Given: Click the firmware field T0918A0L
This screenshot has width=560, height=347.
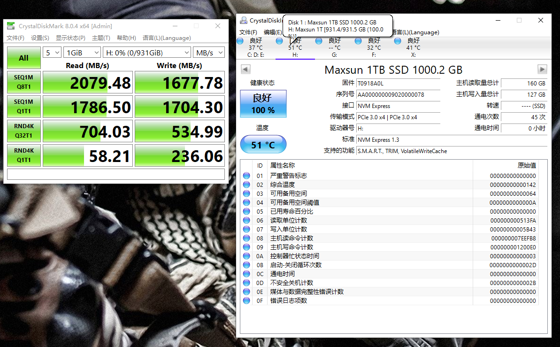Looking at the screenshot, I should pyautogui.click(x=398, y=83).
